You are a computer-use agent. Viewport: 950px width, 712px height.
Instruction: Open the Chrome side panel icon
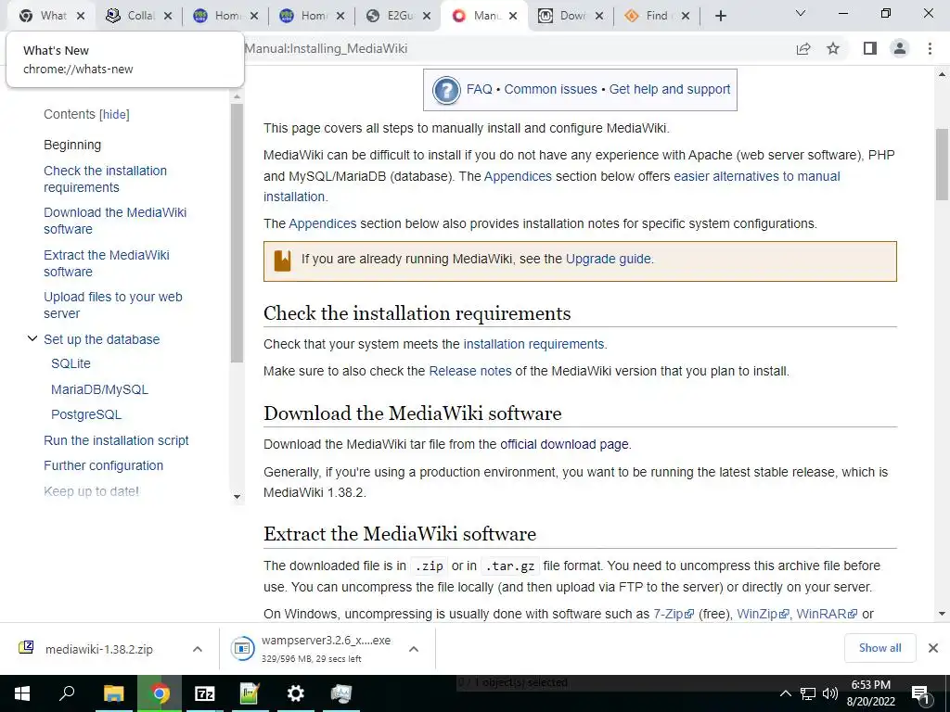coord(870,48)
